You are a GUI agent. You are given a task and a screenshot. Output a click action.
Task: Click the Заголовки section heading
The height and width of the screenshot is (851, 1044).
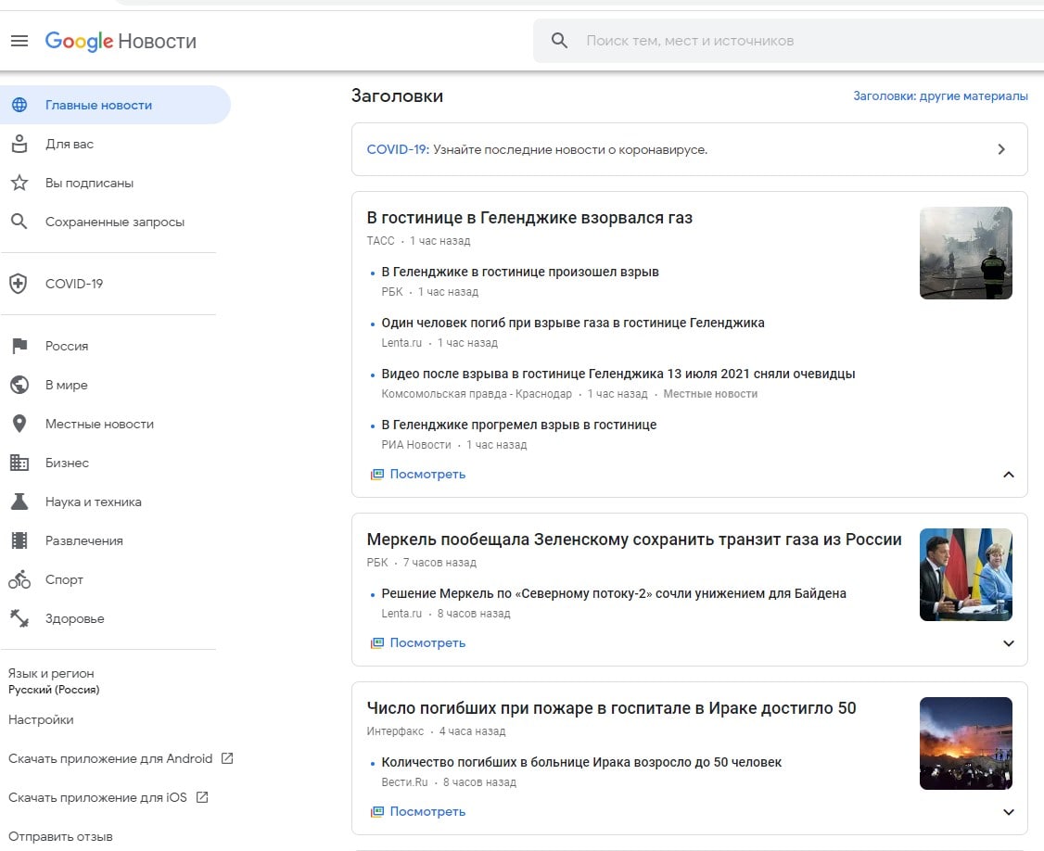[397, 95]
